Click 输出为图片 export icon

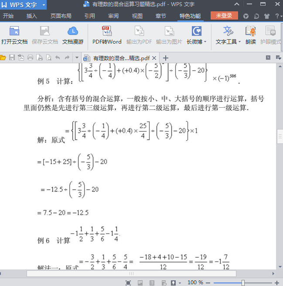point(169,31)
